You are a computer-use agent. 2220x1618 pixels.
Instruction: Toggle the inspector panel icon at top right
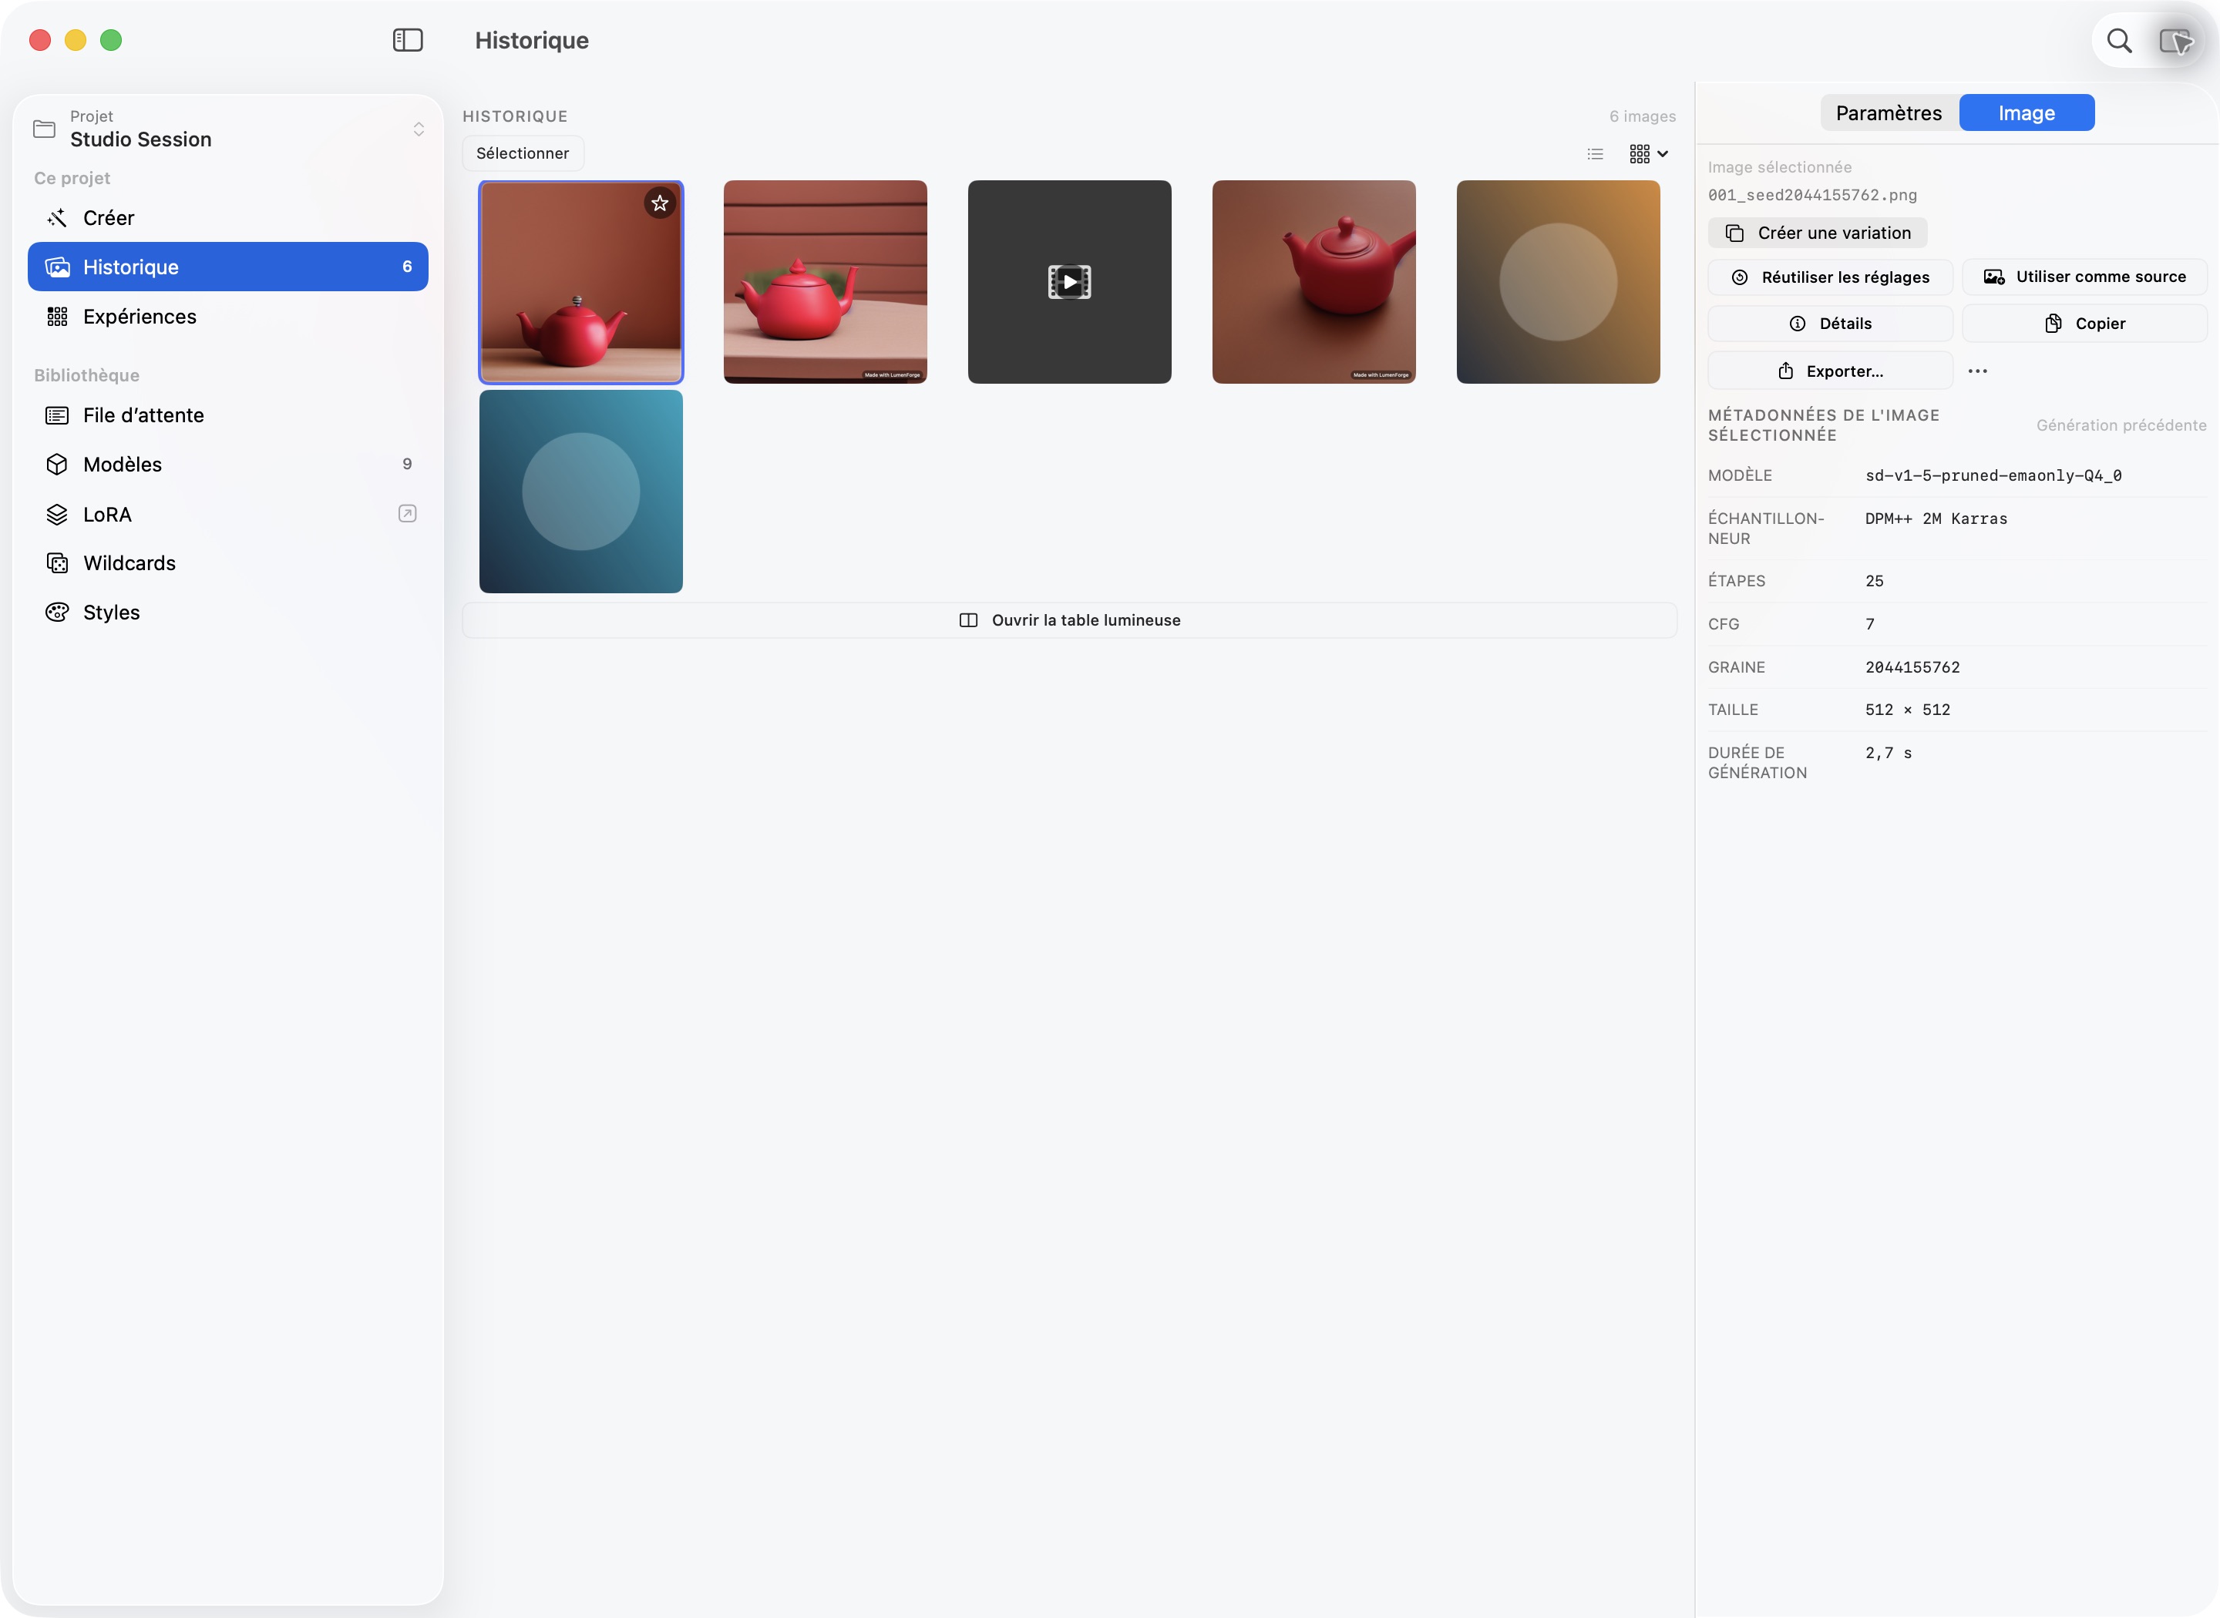point(2177,40)
